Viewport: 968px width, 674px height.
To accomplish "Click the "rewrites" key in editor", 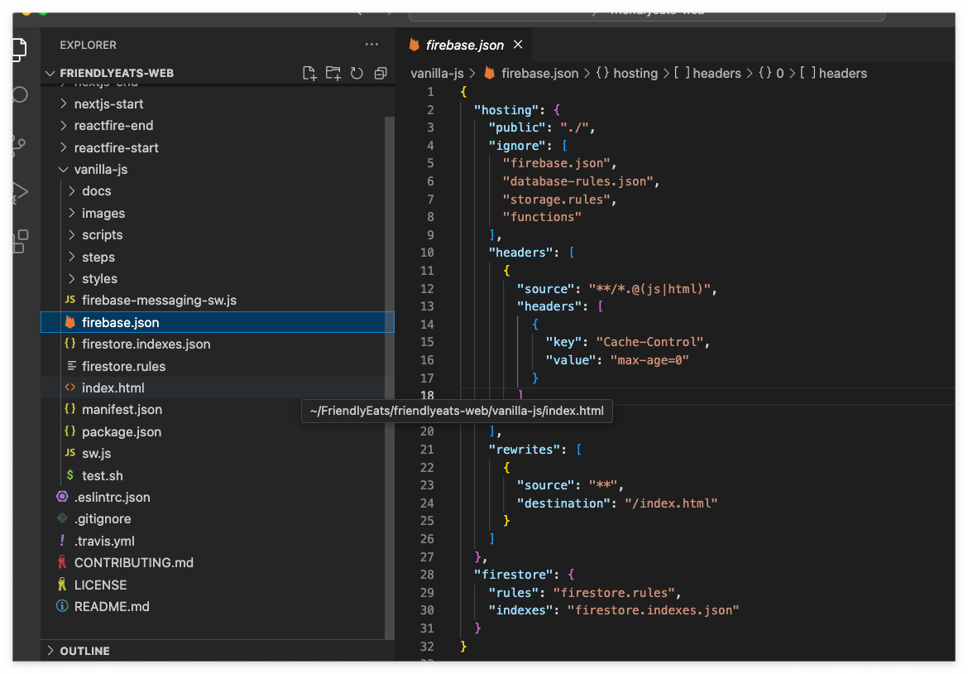I will (524, 450).
